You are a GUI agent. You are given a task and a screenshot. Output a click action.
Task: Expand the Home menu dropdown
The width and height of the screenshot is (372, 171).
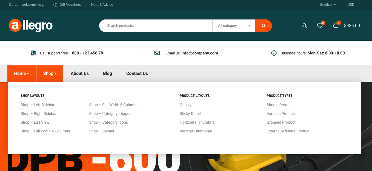click(x=22, y=74)
